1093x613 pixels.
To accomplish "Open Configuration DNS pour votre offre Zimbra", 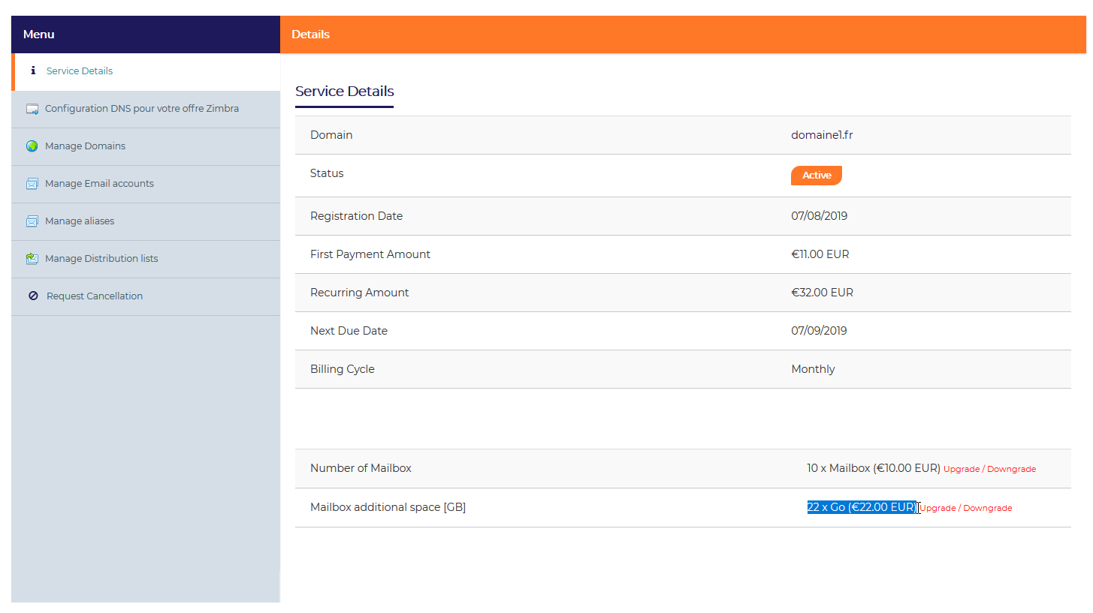I will pos(146,109).
